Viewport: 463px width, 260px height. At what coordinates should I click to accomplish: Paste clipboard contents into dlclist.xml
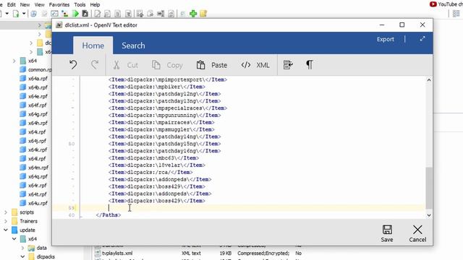(212, 65)
